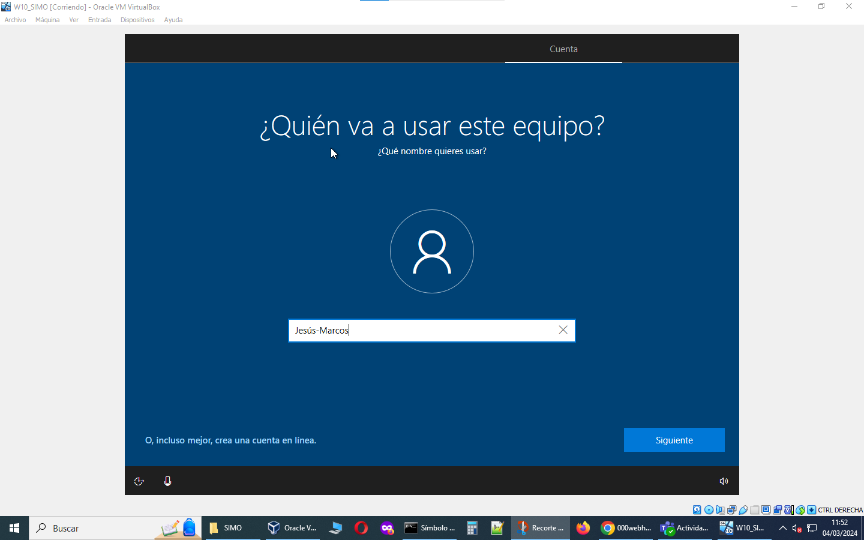Click the create online account link

[230, 440]
